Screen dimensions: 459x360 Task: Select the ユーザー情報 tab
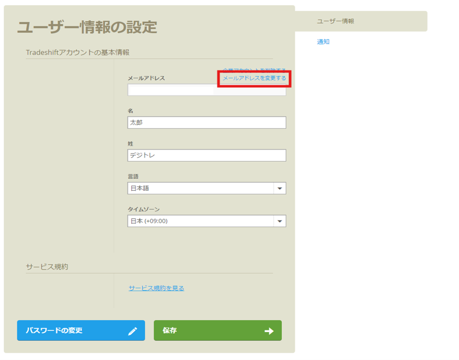coord(335,21)
